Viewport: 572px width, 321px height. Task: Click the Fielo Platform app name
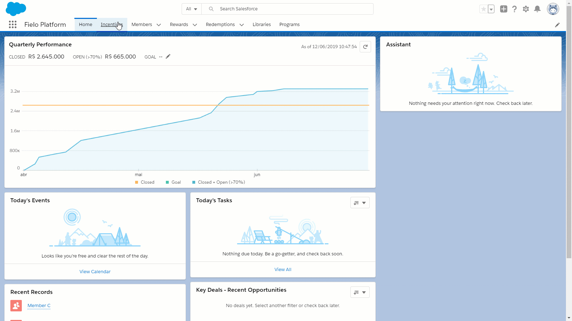pos(45,25)
